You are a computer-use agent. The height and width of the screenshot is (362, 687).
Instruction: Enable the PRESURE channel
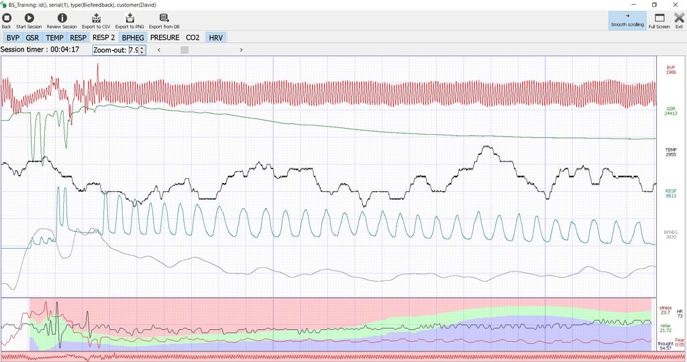(x=164, y=38)
